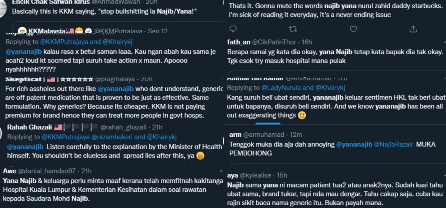Open the @NajibRazak mention in arm's tweet

[393, 144]
